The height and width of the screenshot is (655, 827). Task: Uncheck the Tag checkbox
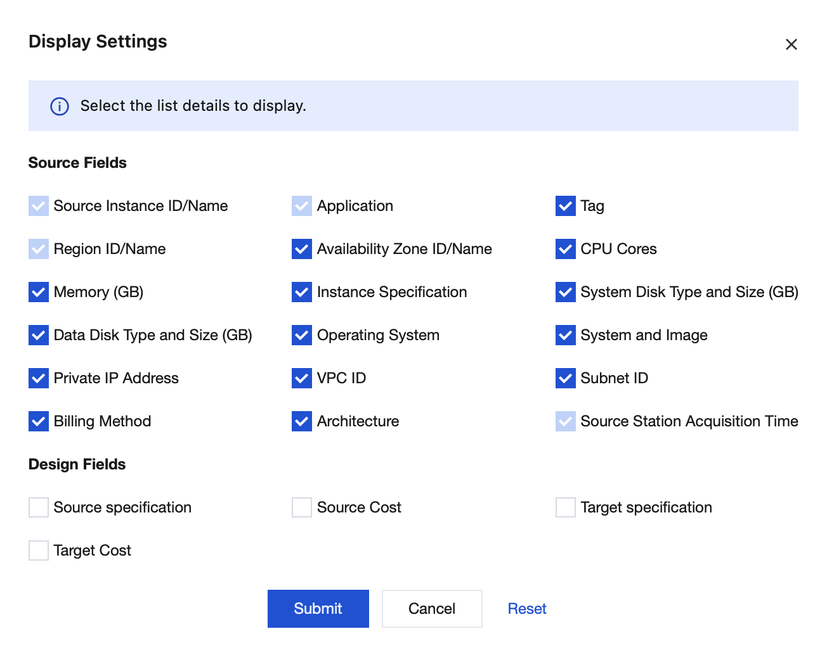[565, 206]
